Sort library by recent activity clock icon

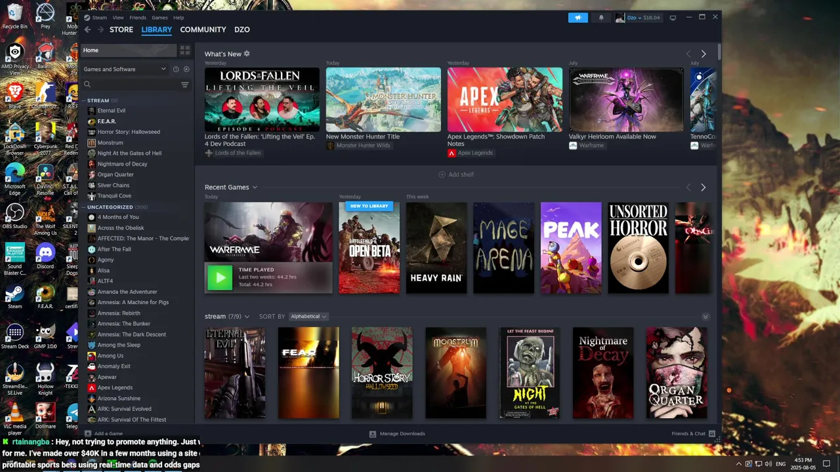(176, 69)
